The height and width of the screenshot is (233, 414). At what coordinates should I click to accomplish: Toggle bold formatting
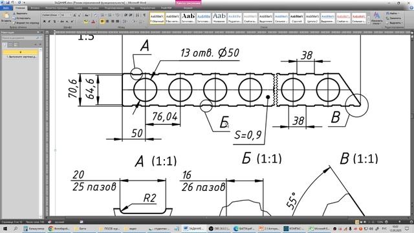pyautogui.click(x=45, y=21)
